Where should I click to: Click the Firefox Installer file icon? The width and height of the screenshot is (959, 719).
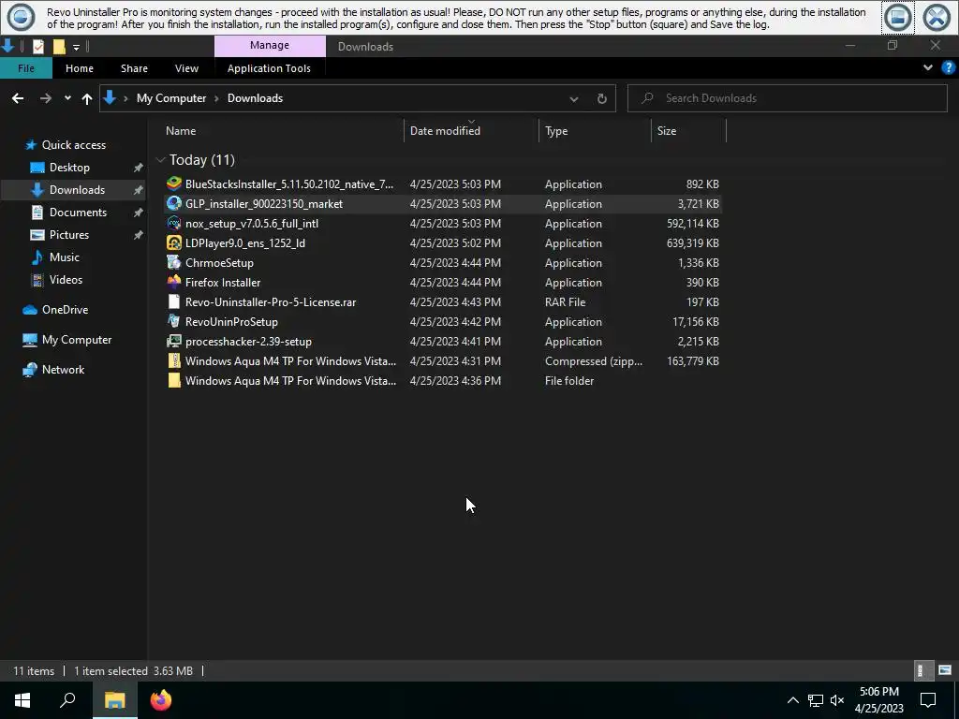point(174,282)
